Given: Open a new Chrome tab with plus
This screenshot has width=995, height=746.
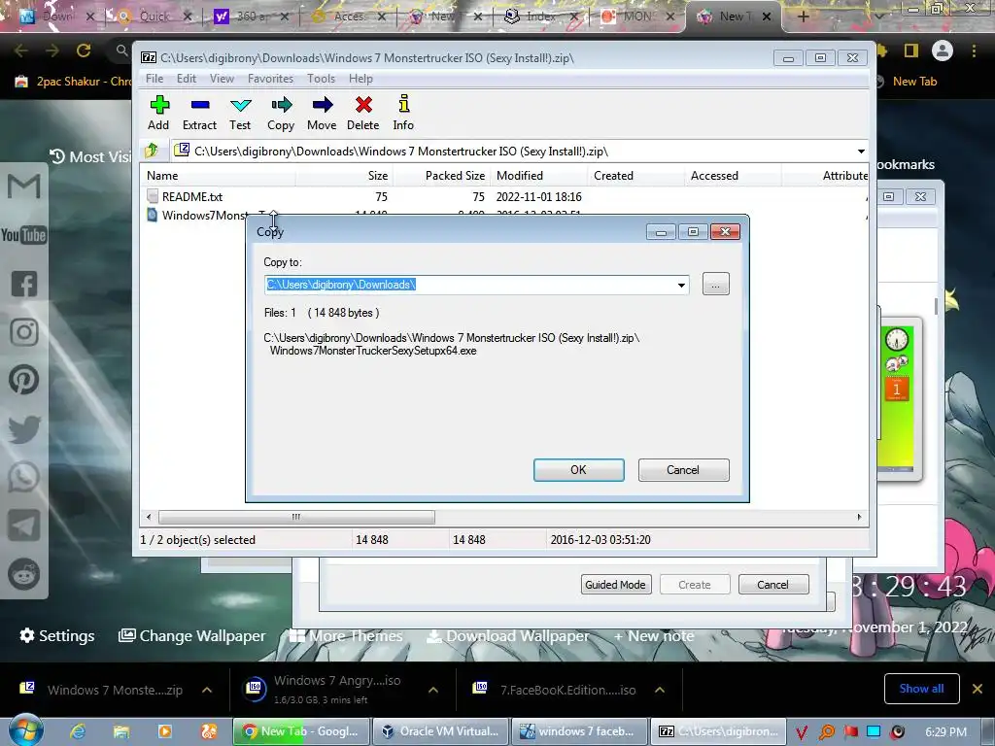Looking at the screenshot, I should tap(803, 17).
